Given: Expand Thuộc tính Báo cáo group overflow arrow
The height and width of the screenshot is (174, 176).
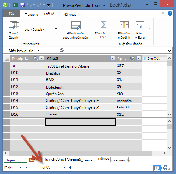Looking at the screenshot, I should click(149, 29).
